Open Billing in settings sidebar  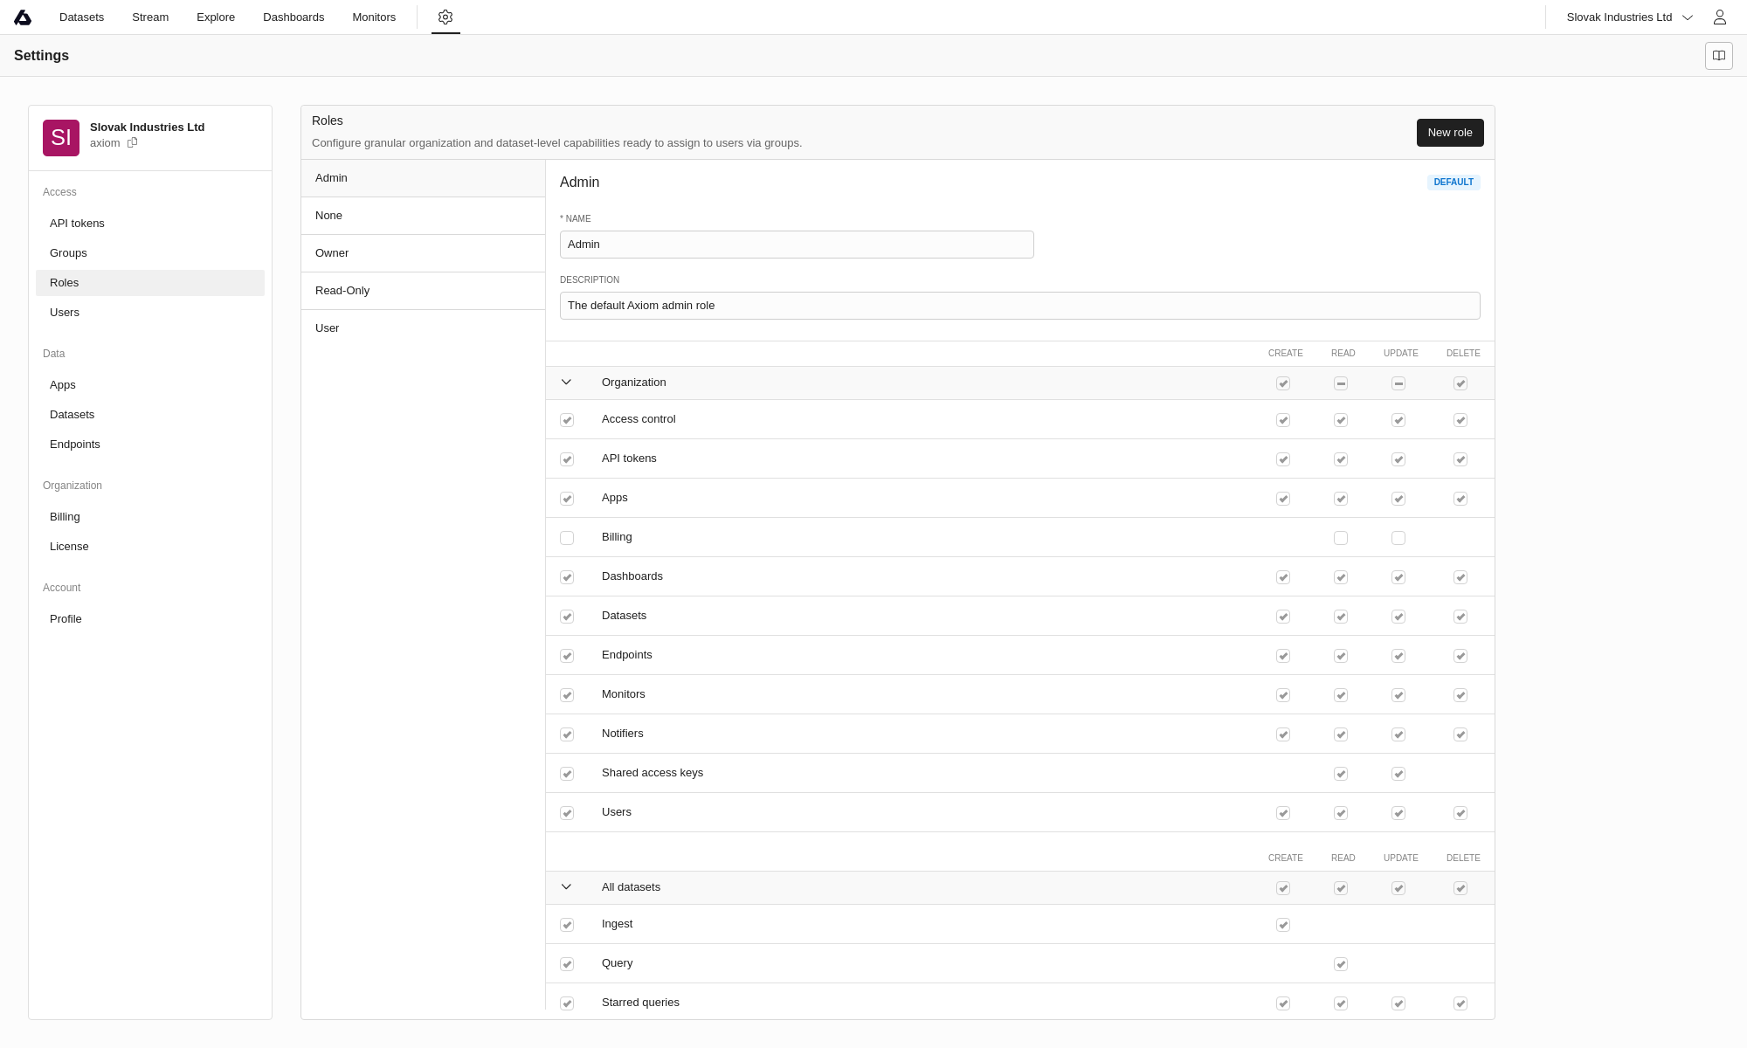click(65, 517)
